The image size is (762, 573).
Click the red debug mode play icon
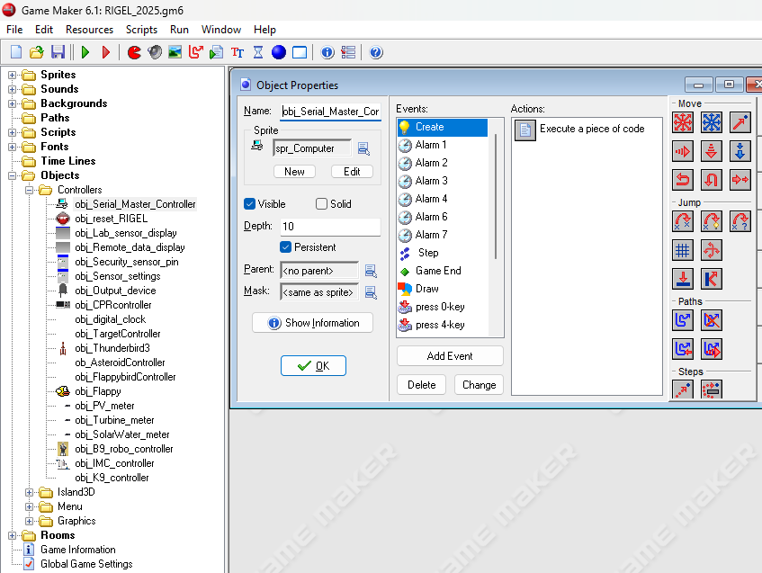pos(106,52)
